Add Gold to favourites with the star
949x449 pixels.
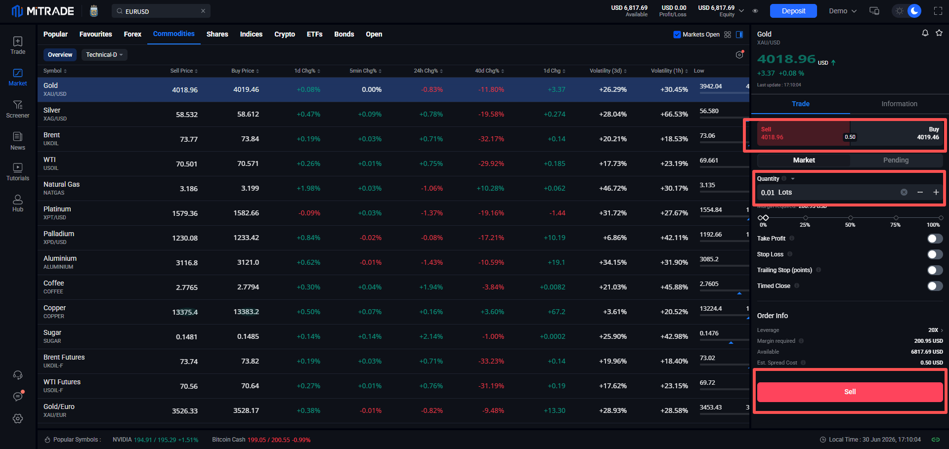click(939, 33)
